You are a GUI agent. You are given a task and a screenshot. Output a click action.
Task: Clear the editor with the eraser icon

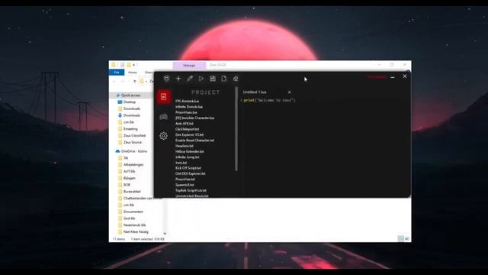point(236,79)
